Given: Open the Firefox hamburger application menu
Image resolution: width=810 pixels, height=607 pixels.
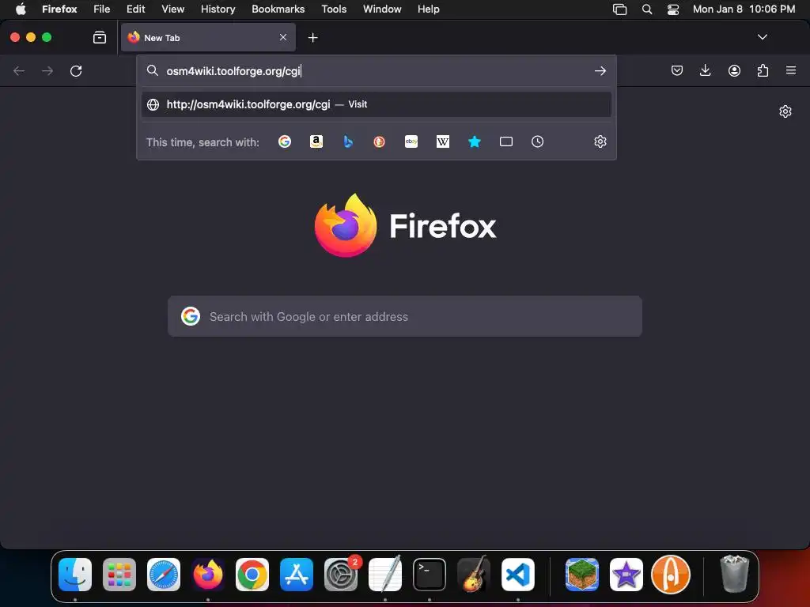Looking at the screenshot, I should [791, 70].
